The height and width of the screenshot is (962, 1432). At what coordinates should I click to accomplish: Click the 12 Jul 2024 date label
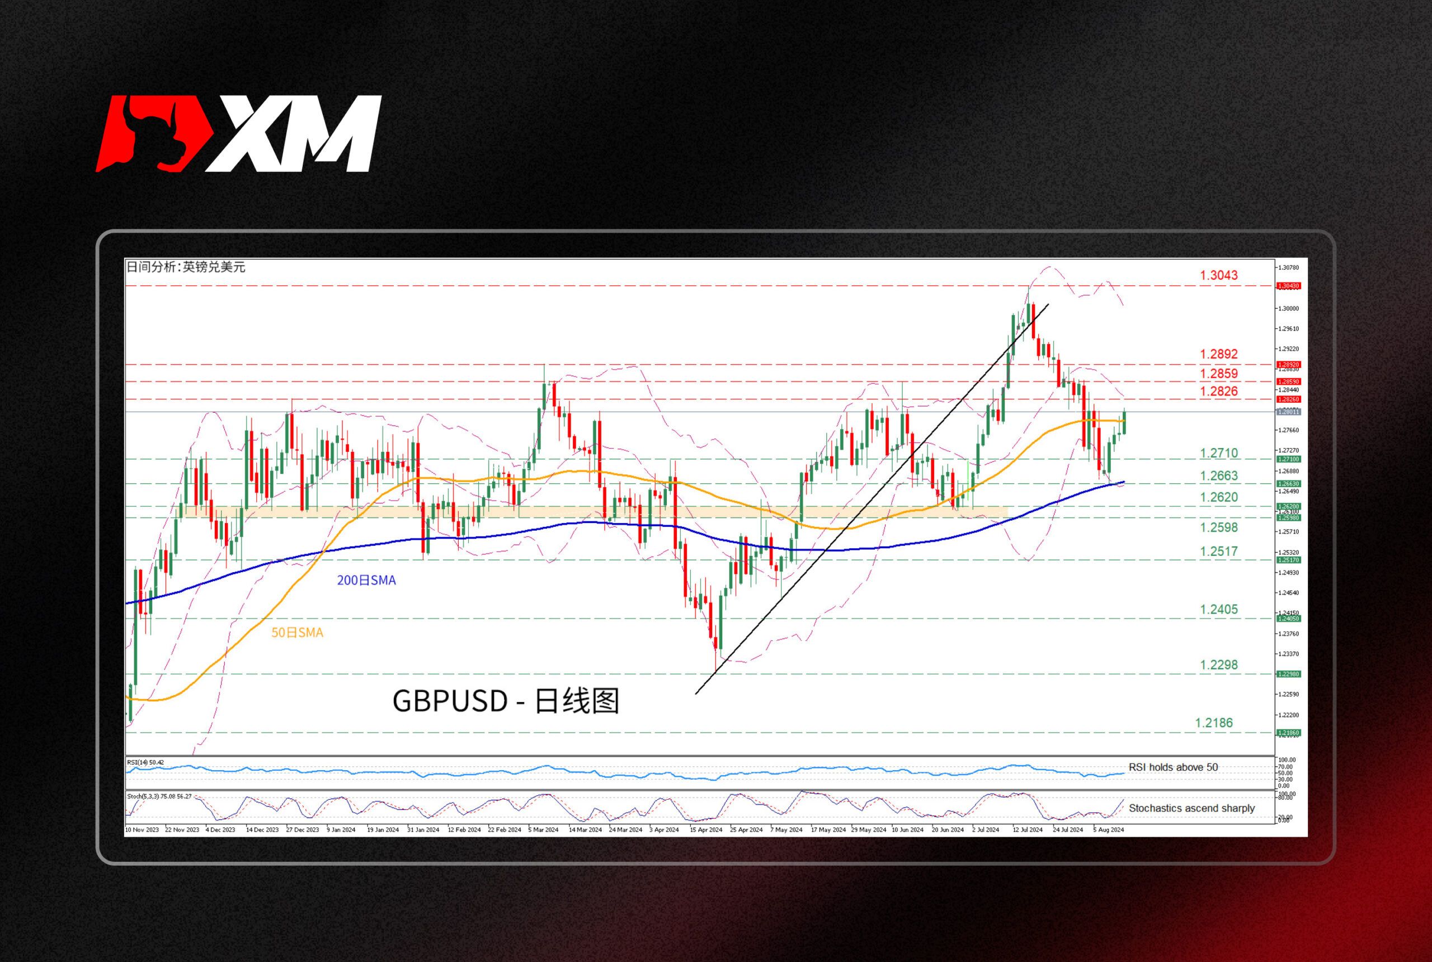pos(1028,829)
